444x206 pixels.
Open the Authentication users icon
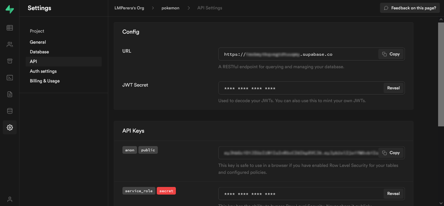tap(10, 44)
